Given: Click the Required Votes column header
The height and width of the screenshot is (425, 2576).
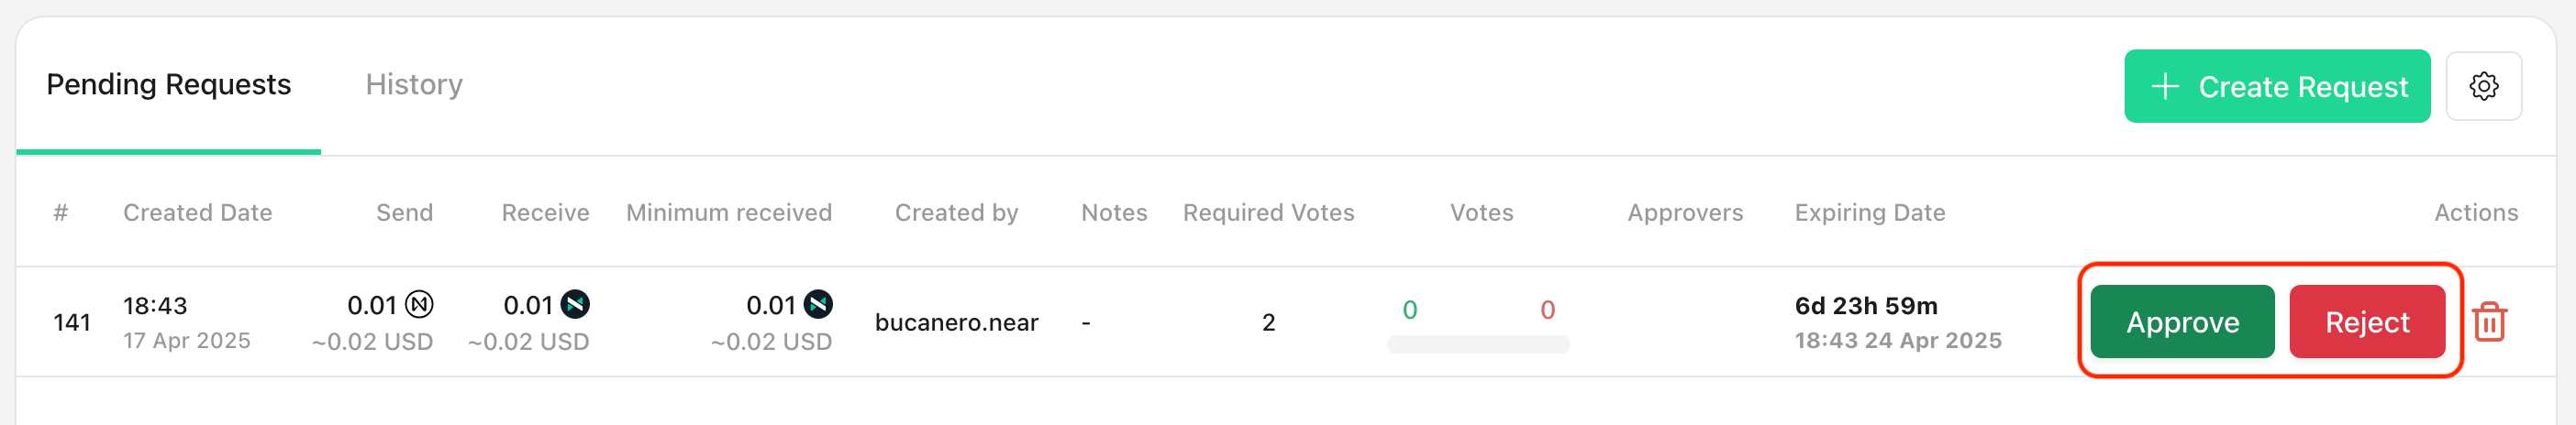Looking at the screenshot, I should pos(1268,212).
